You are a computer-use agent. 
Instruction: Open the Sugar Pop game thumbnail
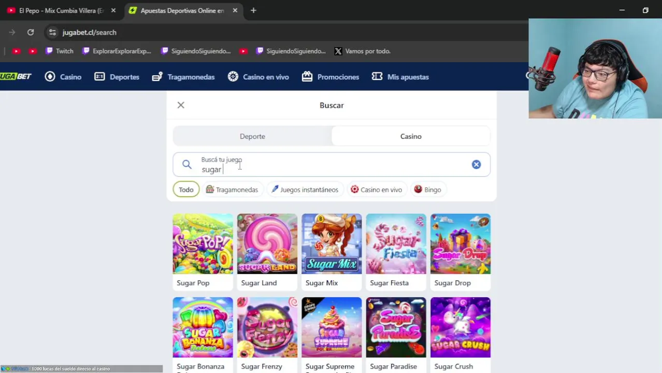point(203,244)
